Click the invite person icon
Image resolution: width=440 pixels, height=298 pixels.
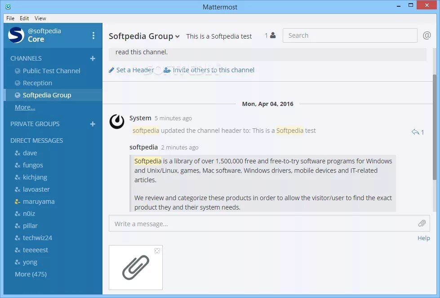[x=167, y=70]
